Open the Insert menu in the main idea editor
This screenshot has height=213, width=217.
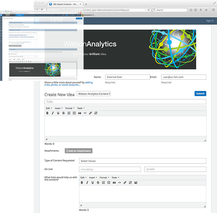(x=59, y=108)
